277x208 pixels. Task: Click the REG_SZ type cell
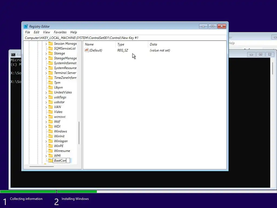click(x=123, y=50)
